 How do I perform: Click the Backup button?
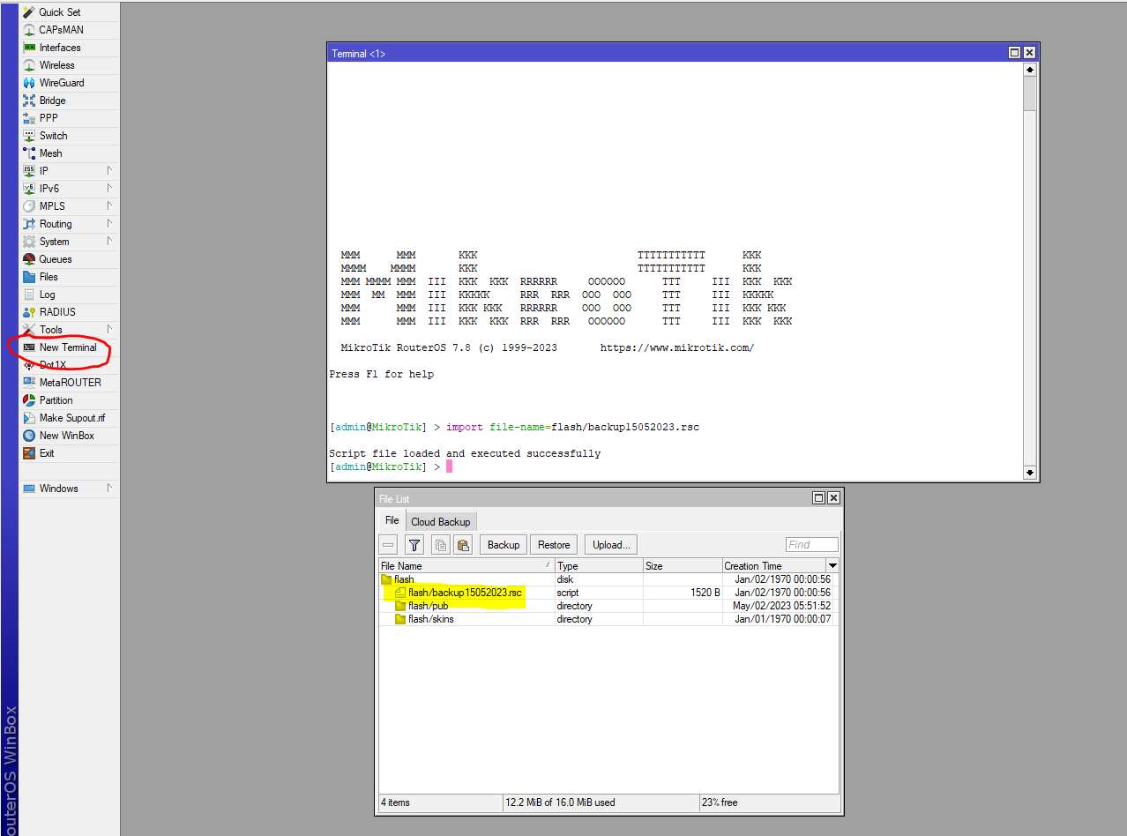click(x=504, y=545)
